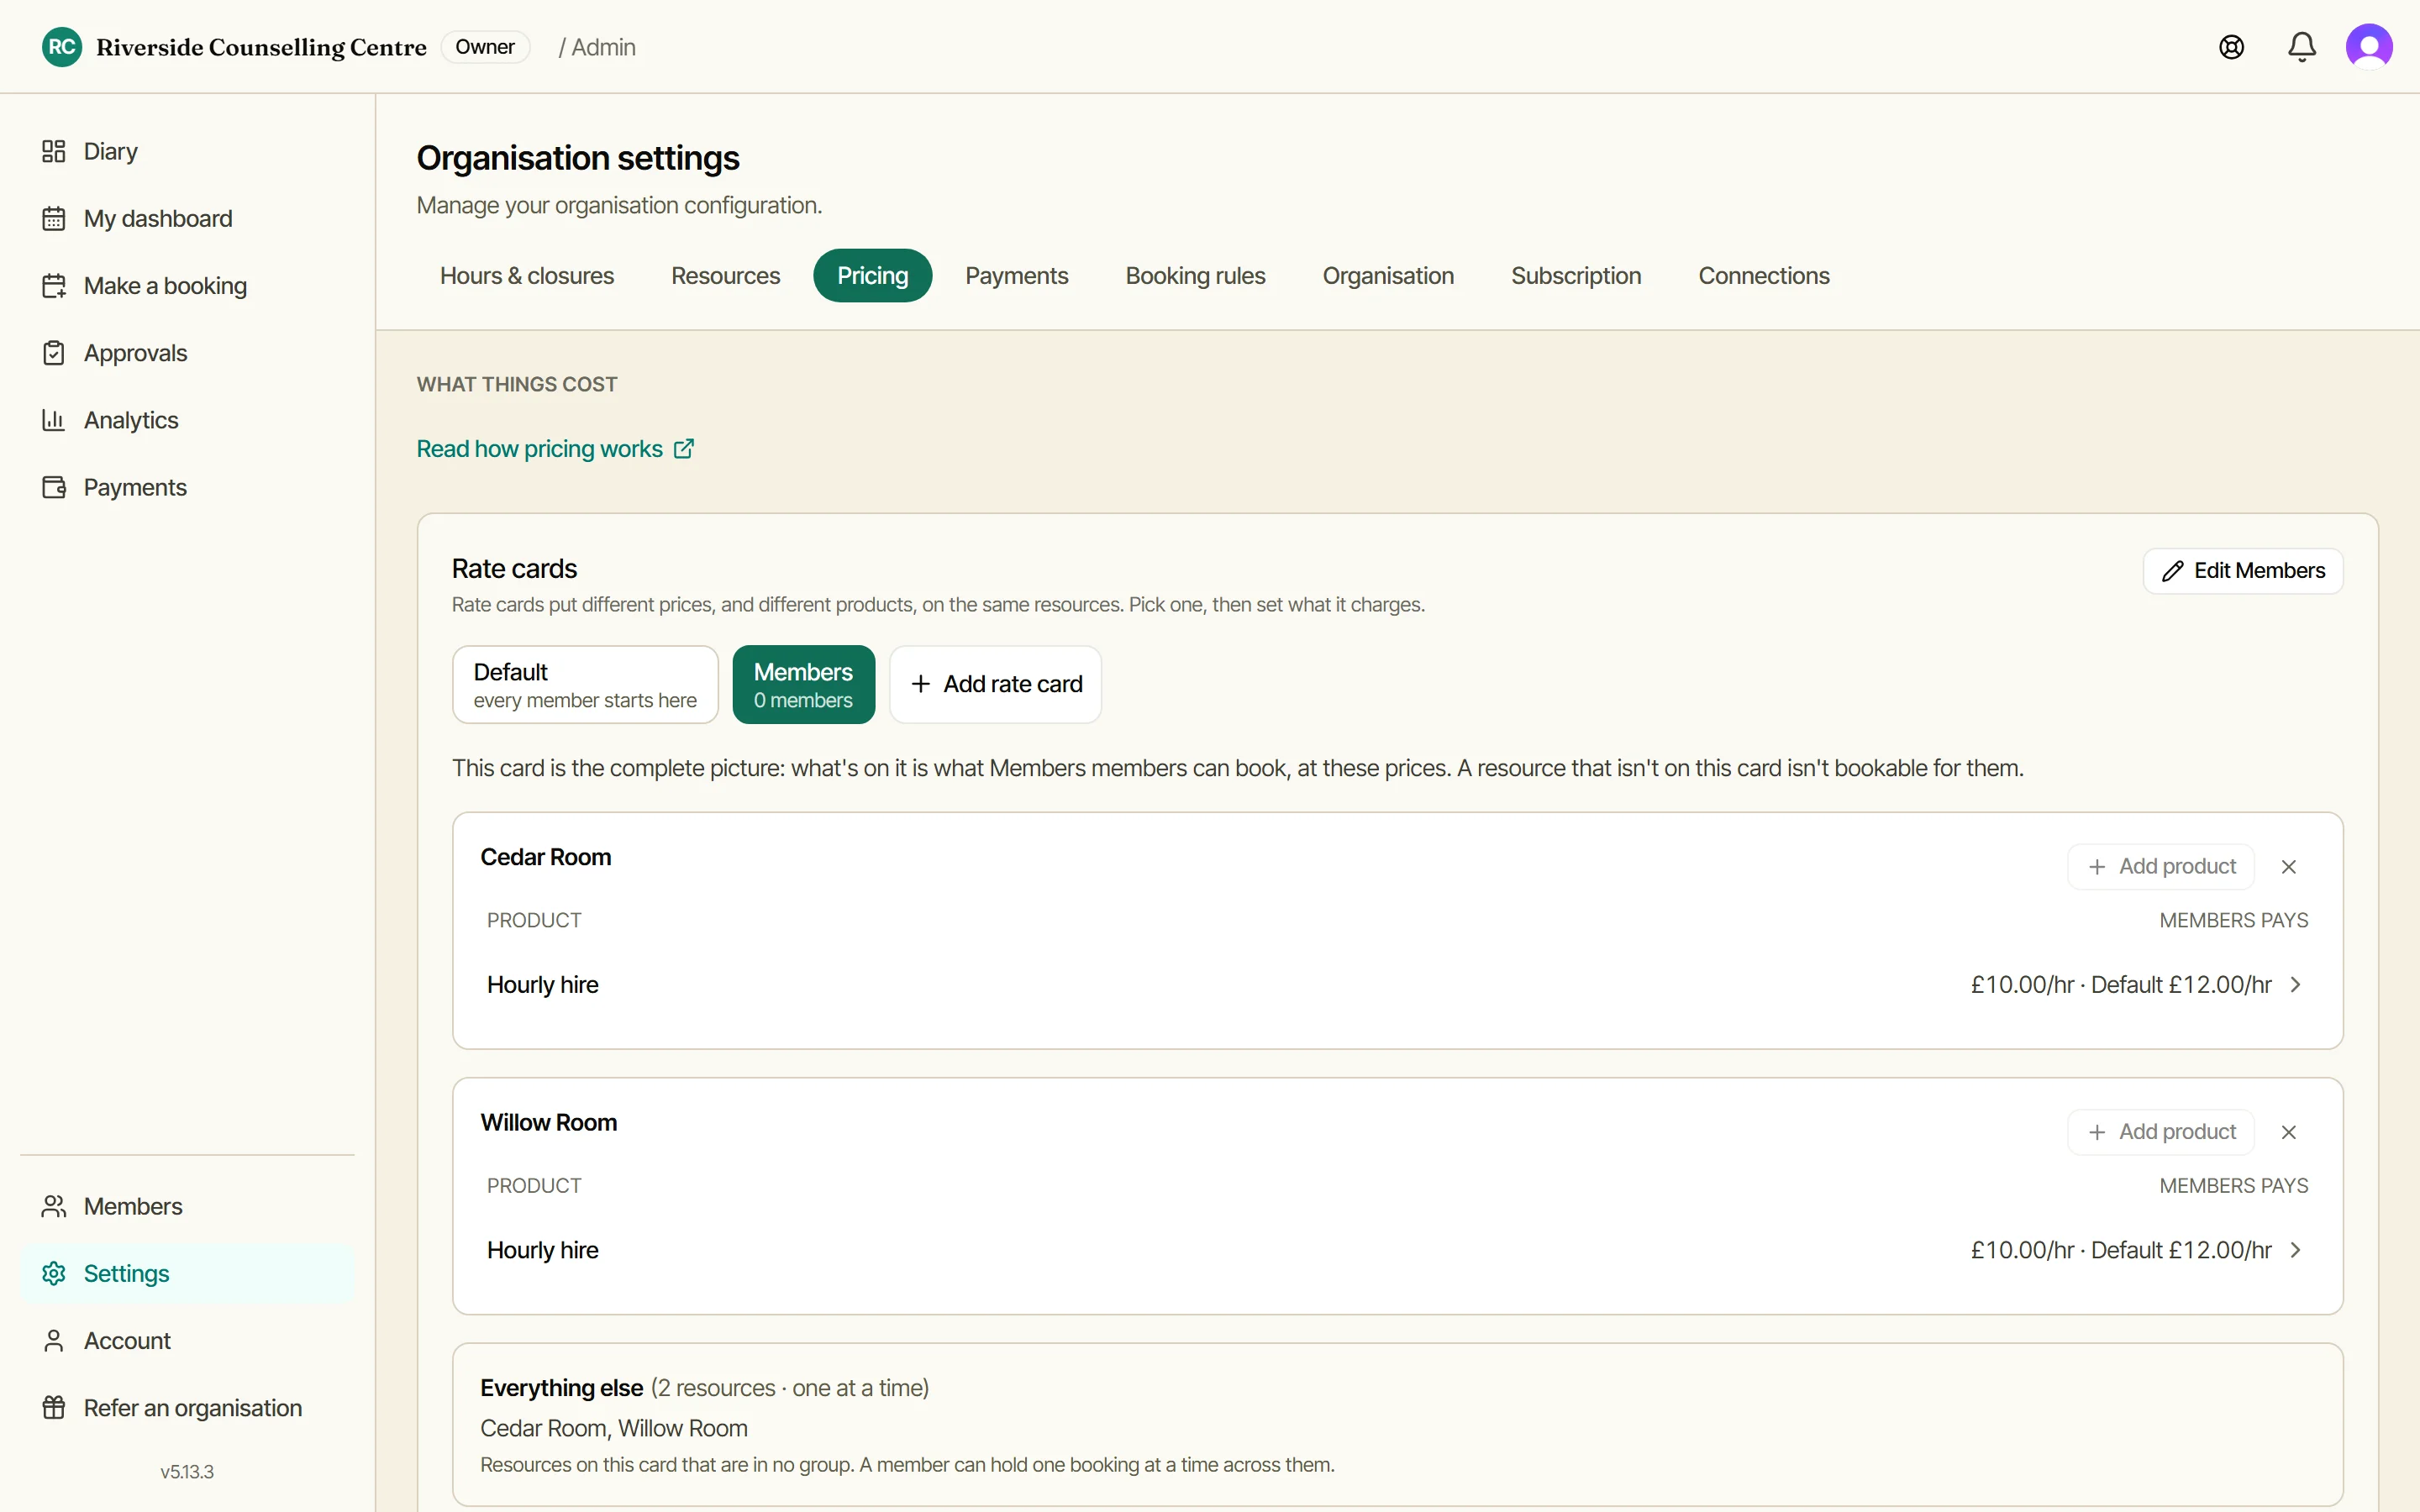Click Add rate card
Screen dimensions: 2420x1512
click(995, 684)
